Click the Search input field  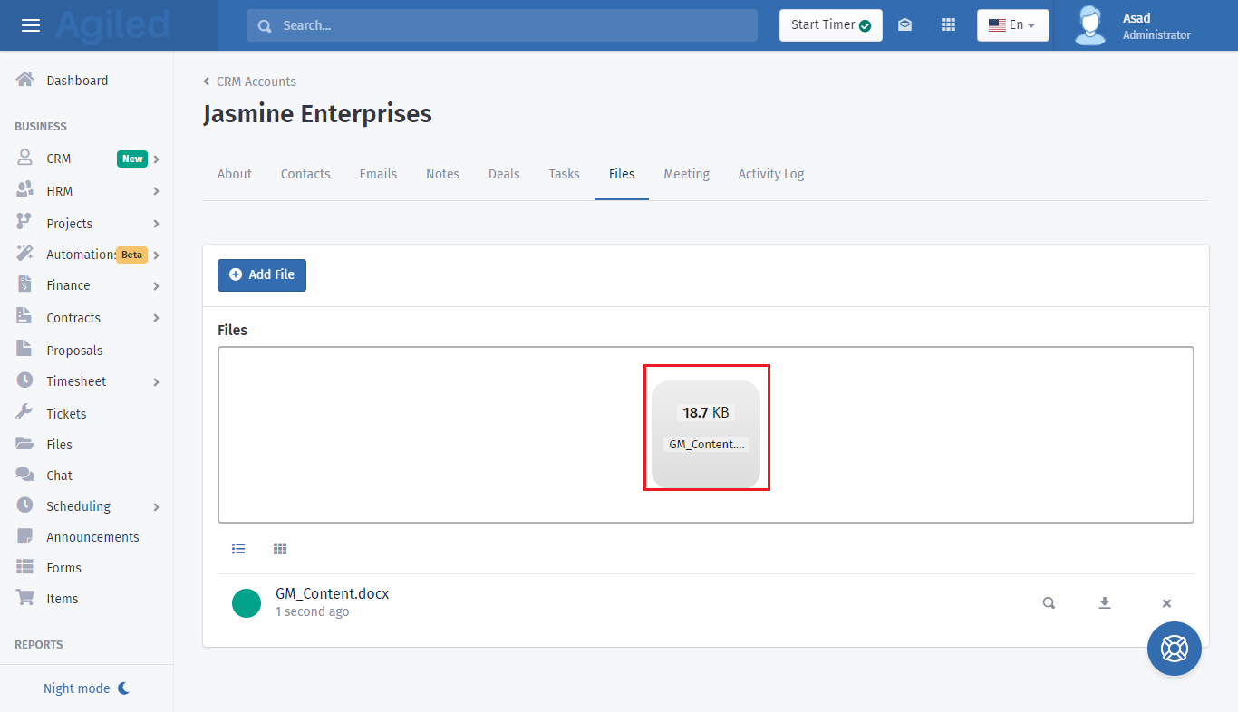tap(501, 25)
